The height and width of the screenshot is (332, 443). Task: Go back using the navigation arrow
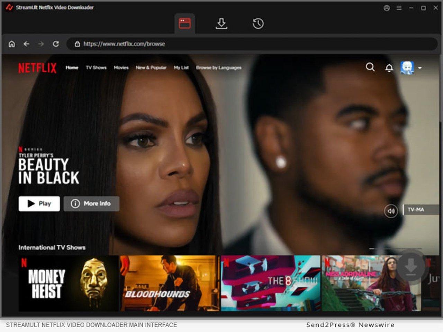pyautogui.click(x=26, y=44)
